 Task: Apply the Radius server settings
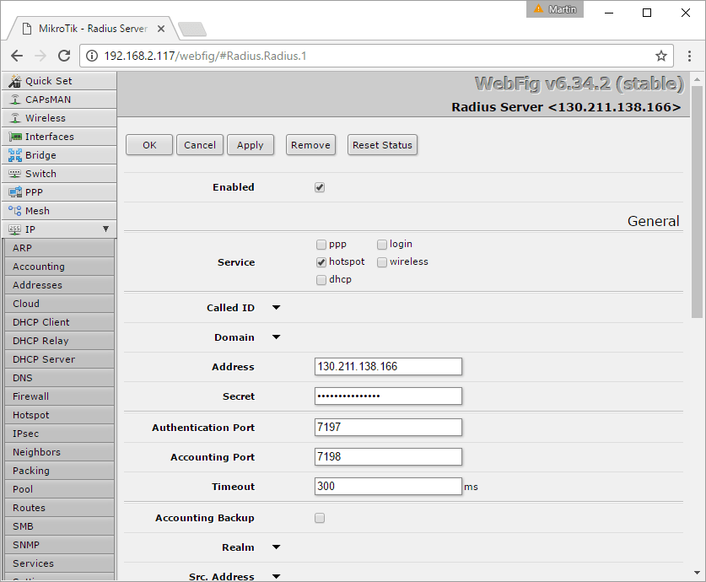coord(250,144)
